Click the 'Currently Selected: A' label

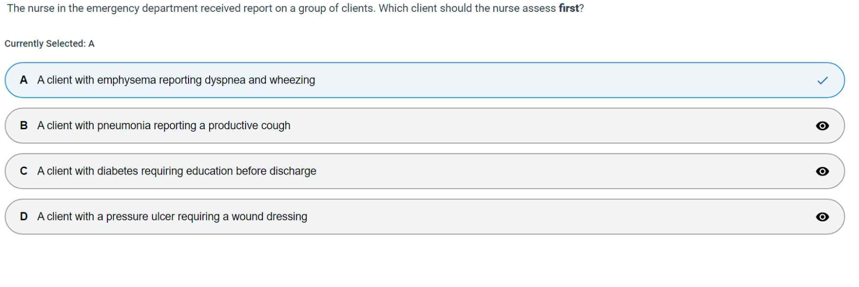point(49,44)
